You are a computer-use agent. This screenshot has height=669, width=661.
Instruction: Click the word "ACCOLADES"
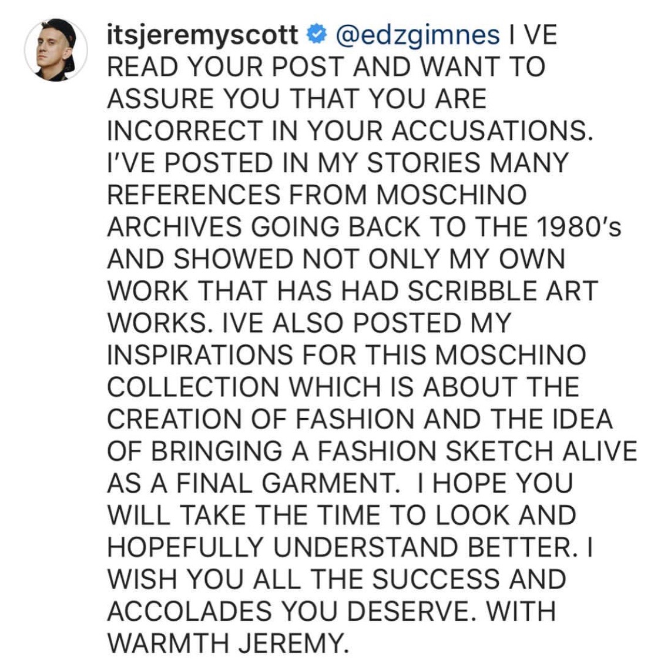(x=190, y=611)
